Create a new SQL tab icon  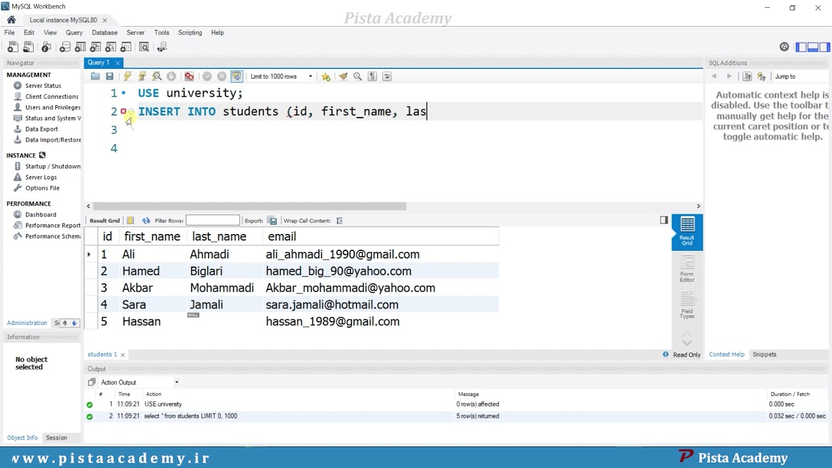pos(13,47)
